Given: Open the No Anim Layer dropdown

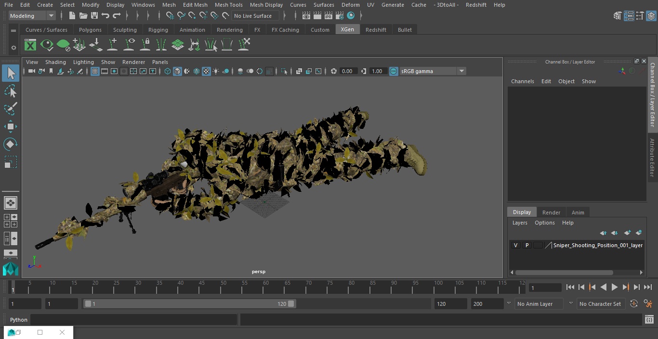Looking at the screenshot, I should coord(534,304).
